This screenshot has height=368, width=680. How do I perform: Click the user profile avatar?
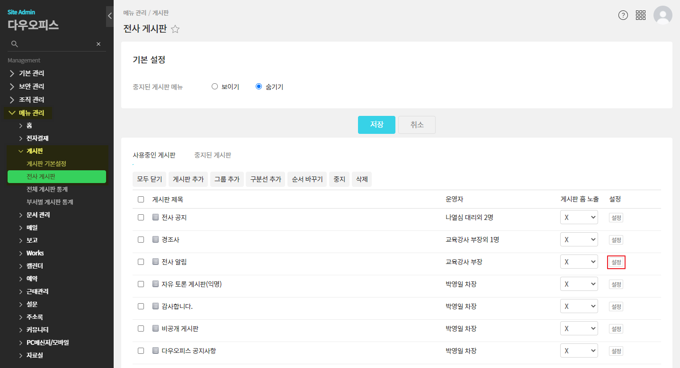[x=662, y=15]
